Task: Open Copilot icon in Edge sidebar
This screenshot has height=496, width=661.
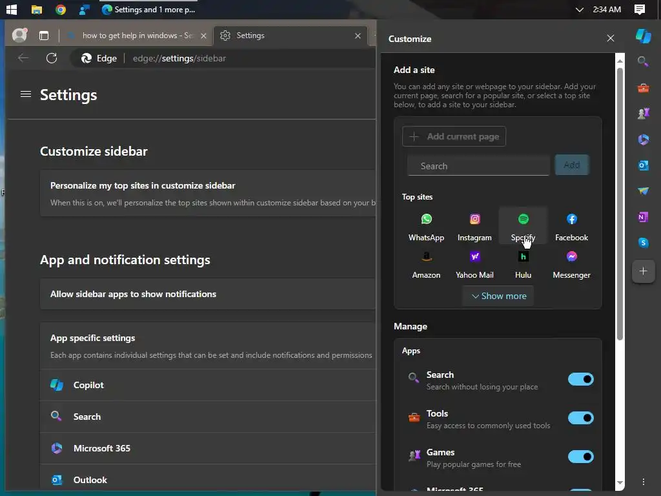Action: pos(643,36)
